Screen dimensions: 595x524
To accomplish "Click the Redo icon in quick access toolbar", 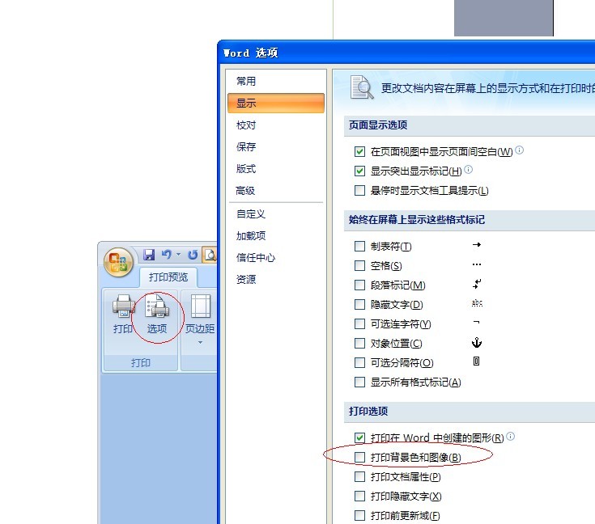I will coord(193,255).
